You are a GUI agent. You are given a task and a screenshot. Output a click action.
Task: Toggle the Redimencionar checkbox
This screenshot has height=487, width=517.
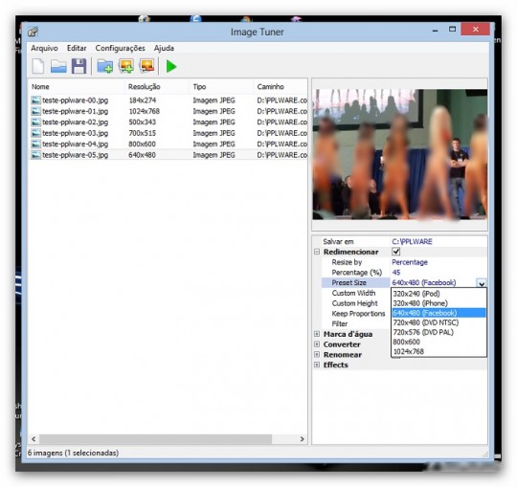point(396,252)
